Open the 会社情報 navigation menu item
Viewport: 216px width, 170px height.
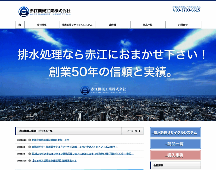click(42, 25)
